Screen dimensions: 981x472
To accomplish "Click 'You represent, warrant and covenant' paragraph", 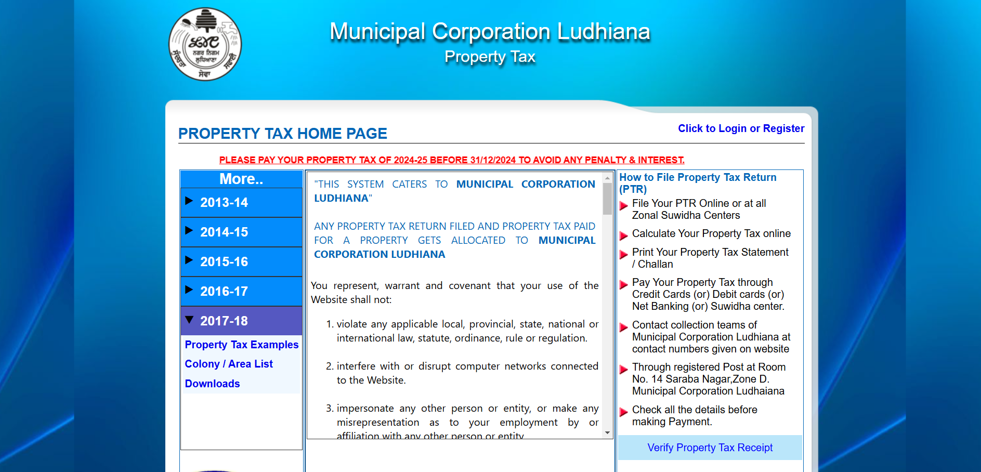I will click(x=455, y=293).
